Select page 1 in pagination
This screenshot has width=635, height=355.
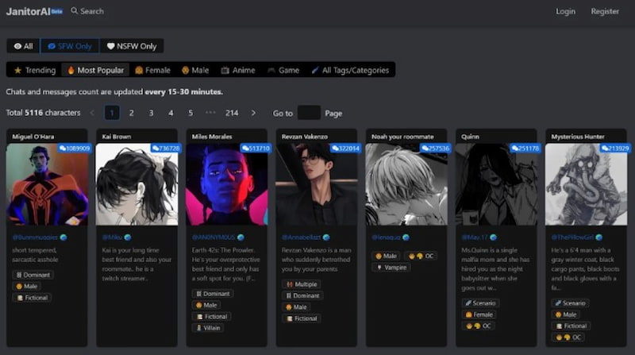coord(112,113)
